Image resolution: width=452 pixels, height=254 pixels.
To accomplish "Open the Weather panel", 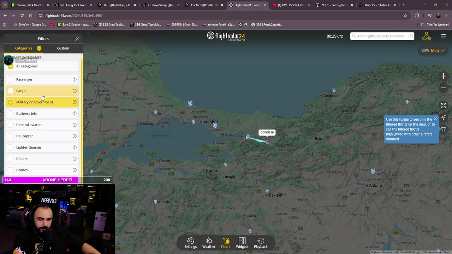I will point(209,243).
